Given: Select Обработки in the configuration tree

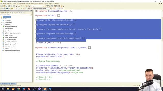Looking at the screenshot, I should tap(8, 32).
